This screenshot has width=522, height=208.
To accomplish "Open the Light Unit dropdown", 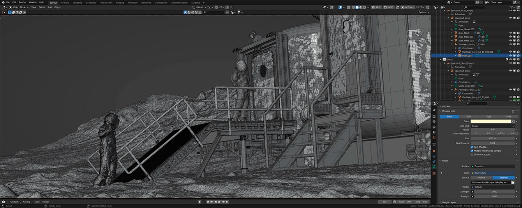I will point(492,126).
